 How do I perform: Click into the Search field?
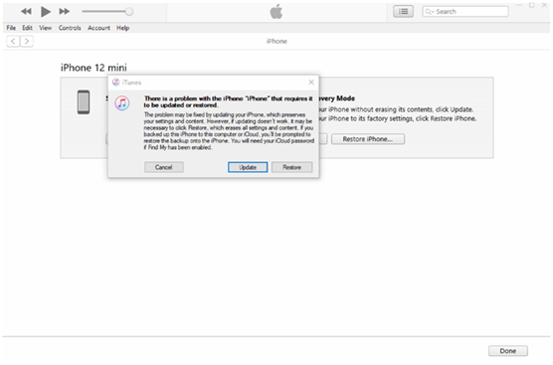pos(465,11)
